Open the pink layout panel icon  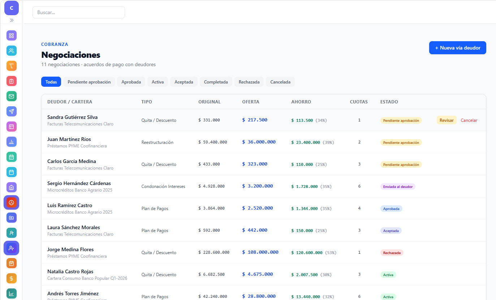[12, 127]
